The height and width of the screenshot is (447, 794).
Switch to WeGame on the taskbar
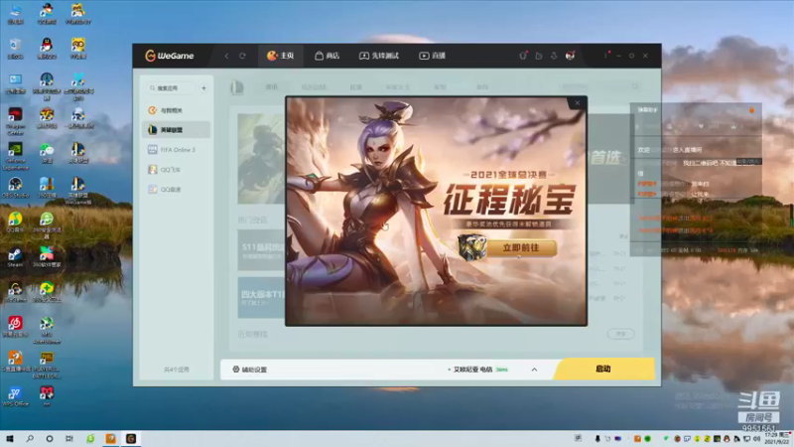[131, 438]
